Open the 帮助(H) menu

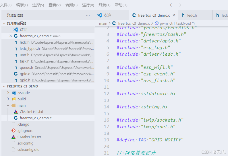(121, 5)
